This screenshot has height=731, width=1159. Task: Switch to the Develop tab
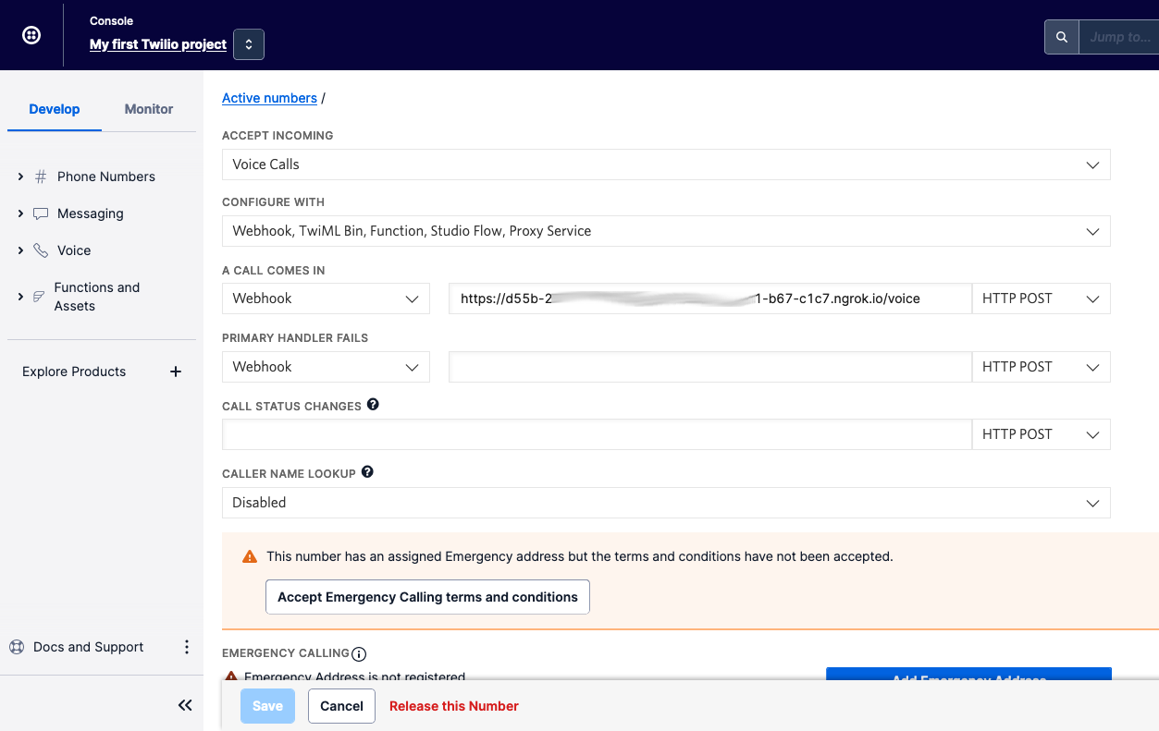[55, 109]
